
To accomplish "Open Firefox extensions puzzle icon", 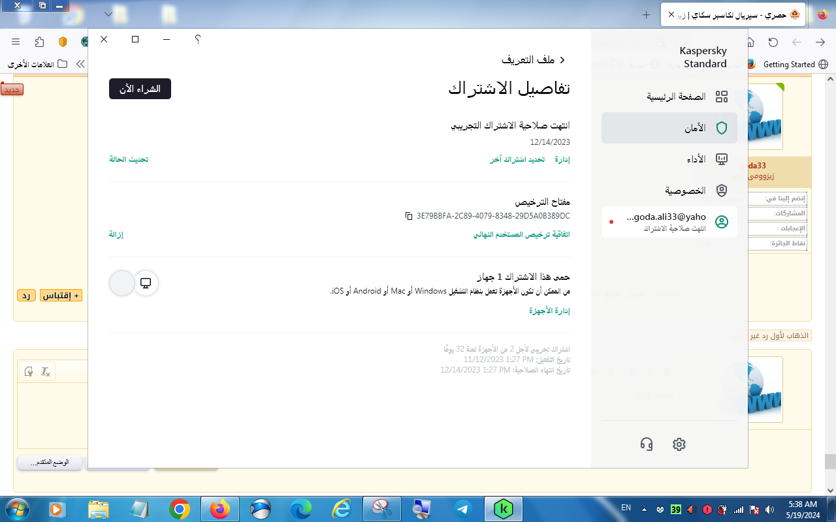I will pos(40,42).
